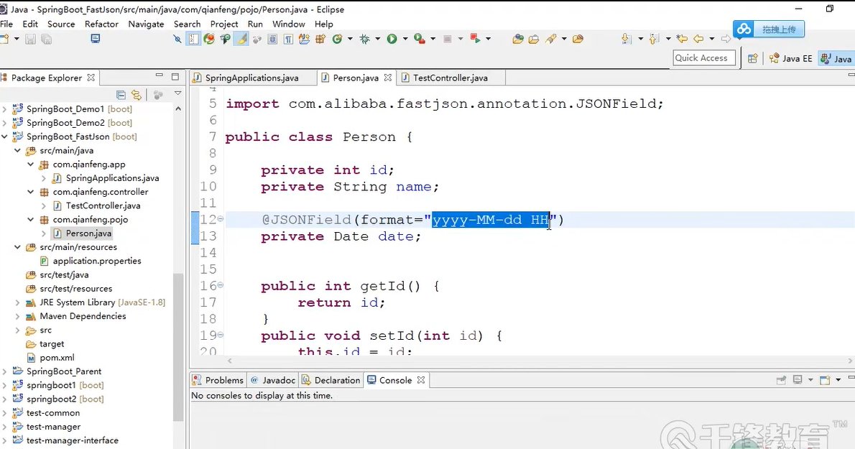Click the Open Task briefcase icon

(x=534, y=39)
